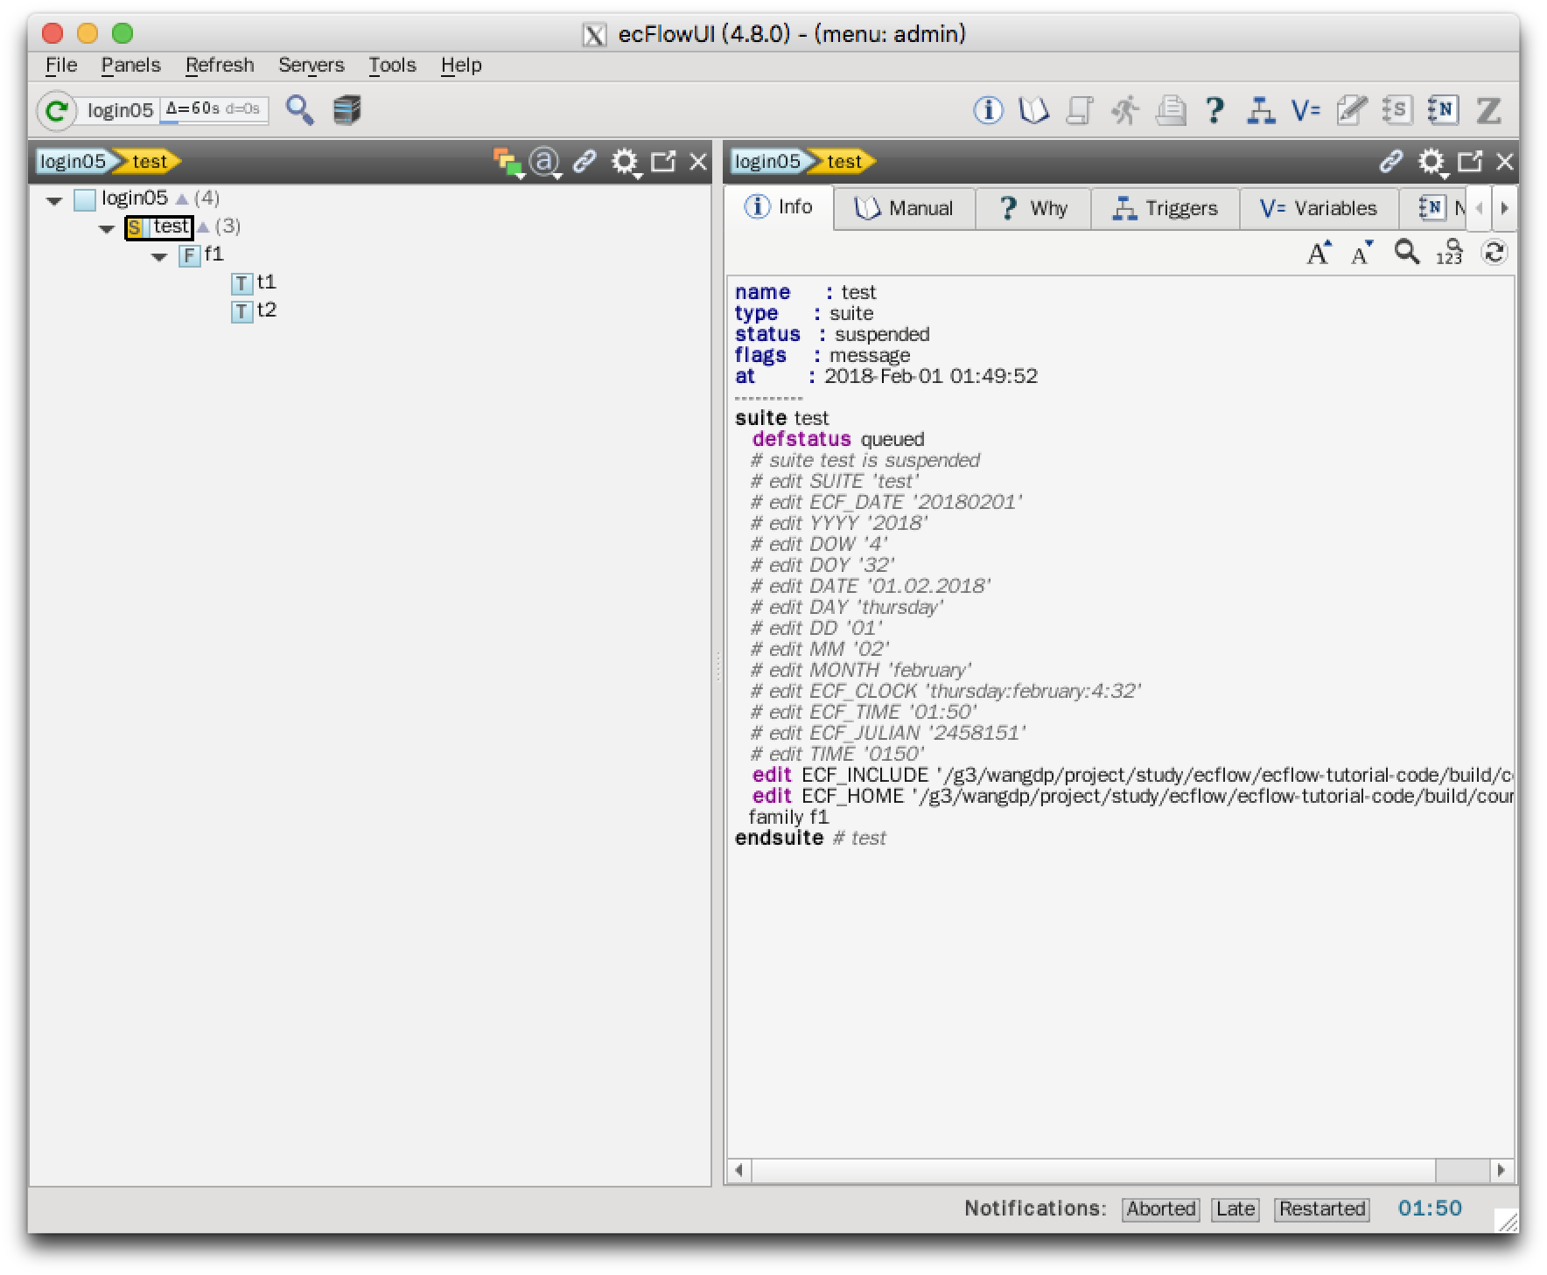Open Why question-mark icon in top toolbar
Viewport: 1547px width, 1275px height.
tap(1214, 110)
